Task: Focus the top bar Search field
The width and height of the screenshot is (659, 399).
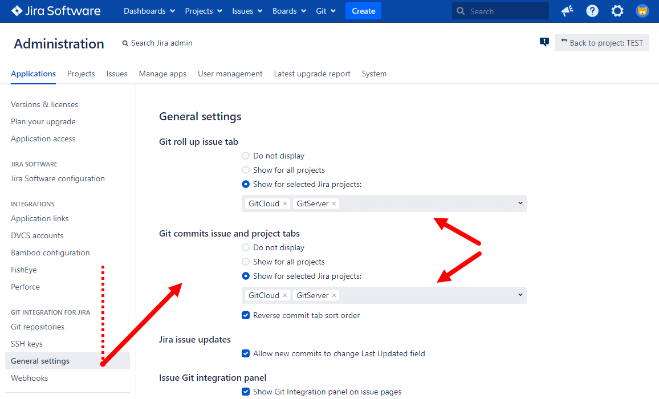Action: pos(501,11)
